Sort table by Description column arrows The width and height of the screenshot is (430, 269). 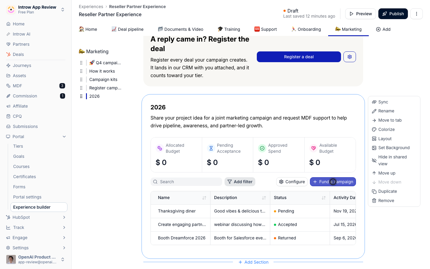click(264, 198)
